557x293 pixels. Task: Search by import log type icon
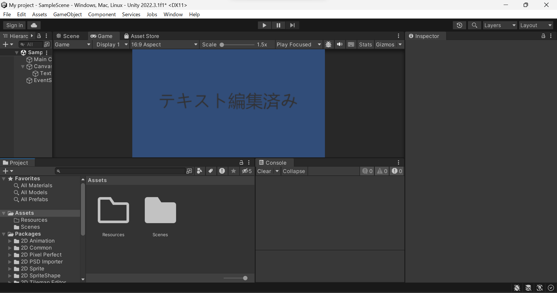(x=222, y=171)
